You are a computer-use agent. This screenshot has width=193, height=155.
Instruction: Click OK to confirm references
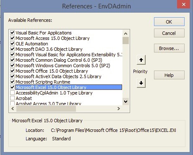(169, 22)
